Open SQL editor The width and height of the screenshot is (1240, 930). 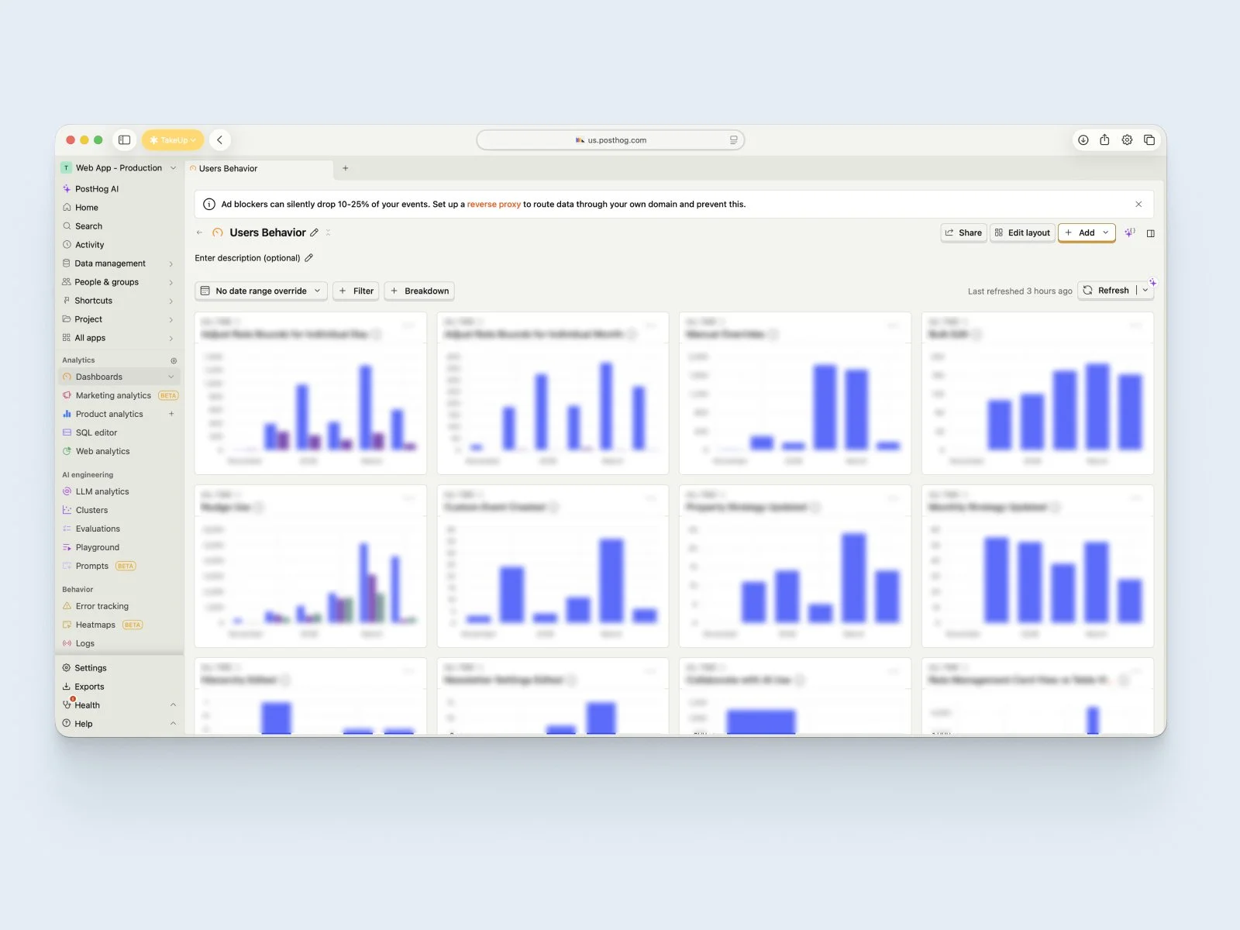[96, 432]
